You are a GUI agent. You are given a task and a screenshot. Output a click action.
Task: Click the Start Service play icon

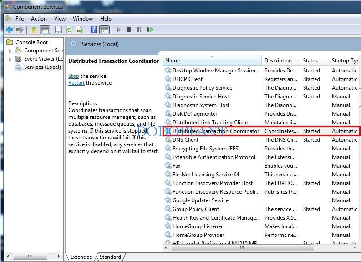click(119, 30)
